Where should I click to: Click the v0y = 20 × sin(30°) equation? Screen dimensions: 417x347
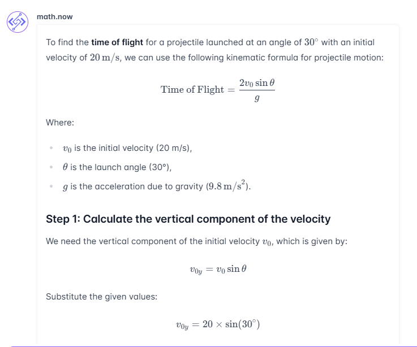(218, 324)
